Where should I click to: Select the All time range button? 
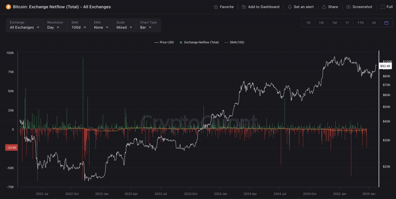click(x=374, y=23)
